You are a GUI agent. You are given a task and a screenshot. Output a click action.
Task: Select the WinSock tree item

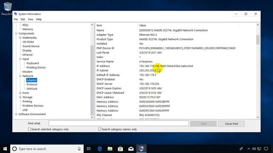(x=32, y=89)
